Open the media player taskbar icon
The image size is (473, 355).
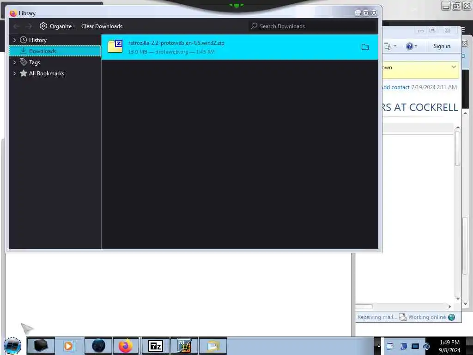tap(68, 346)
